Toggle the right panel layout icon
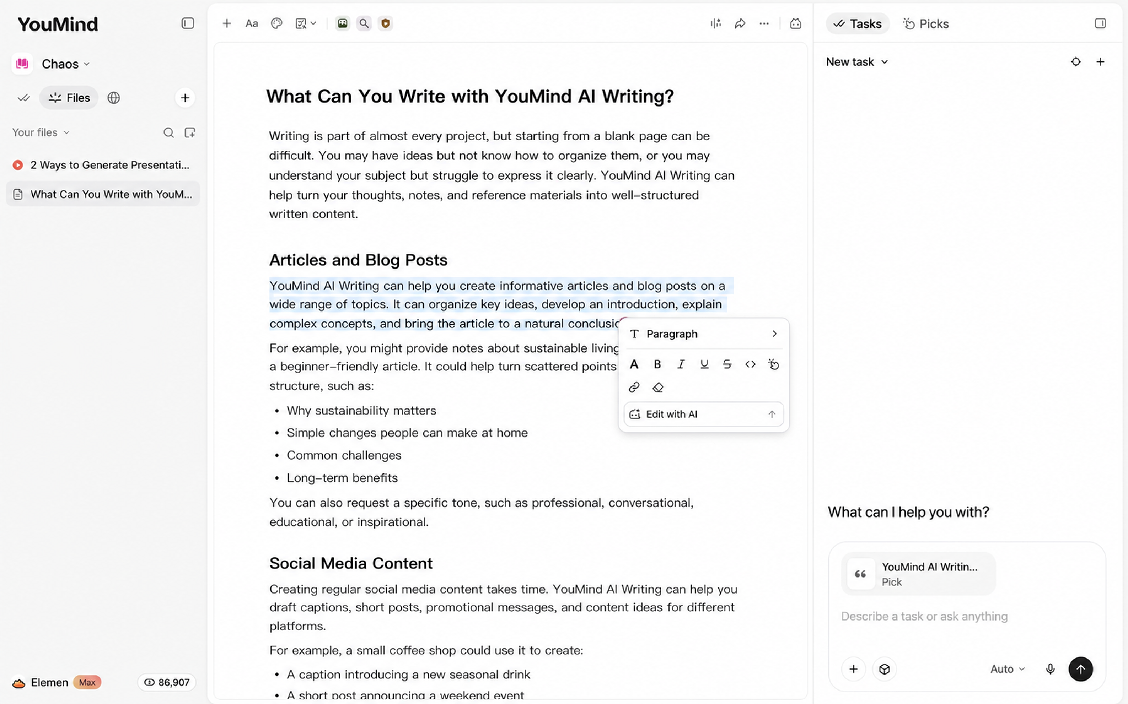 [1100, 23]
